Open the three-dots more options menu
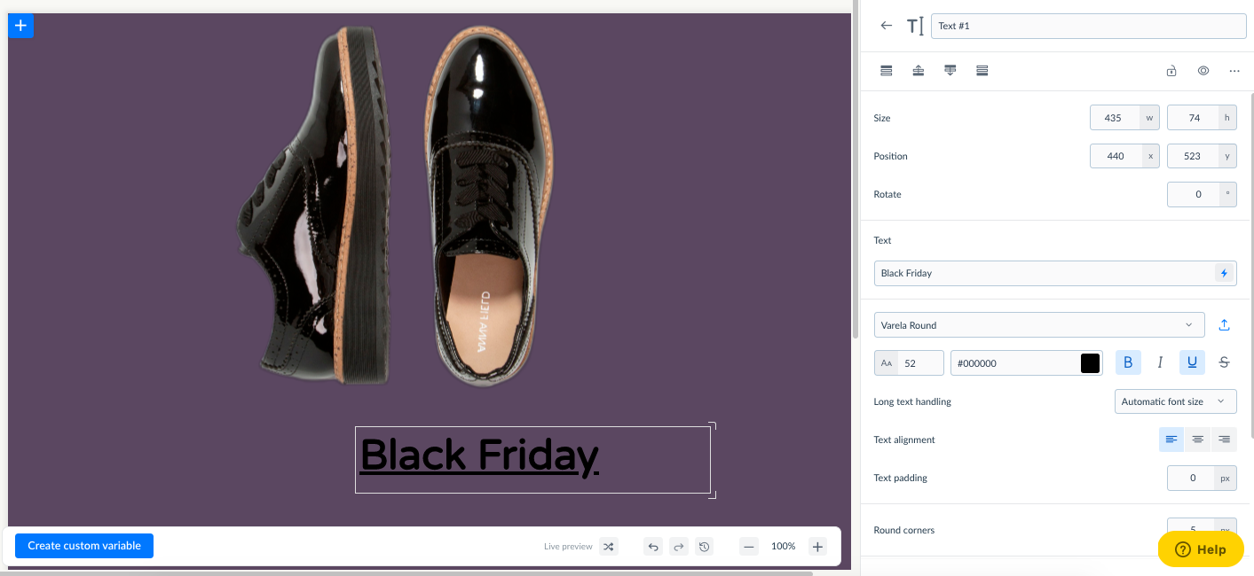 tap(1234, 71)
